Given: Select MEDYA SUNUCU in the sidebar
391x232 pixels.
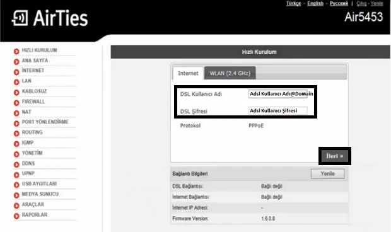Looking at the screenshot, I should 40,194.
